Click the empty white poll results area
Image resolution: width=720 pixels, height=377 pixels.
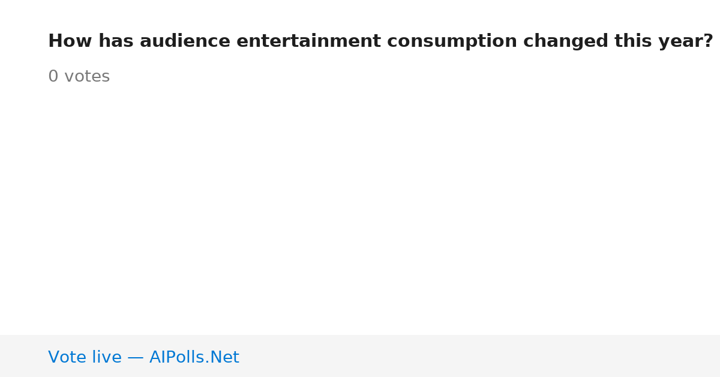click(360, 210)
